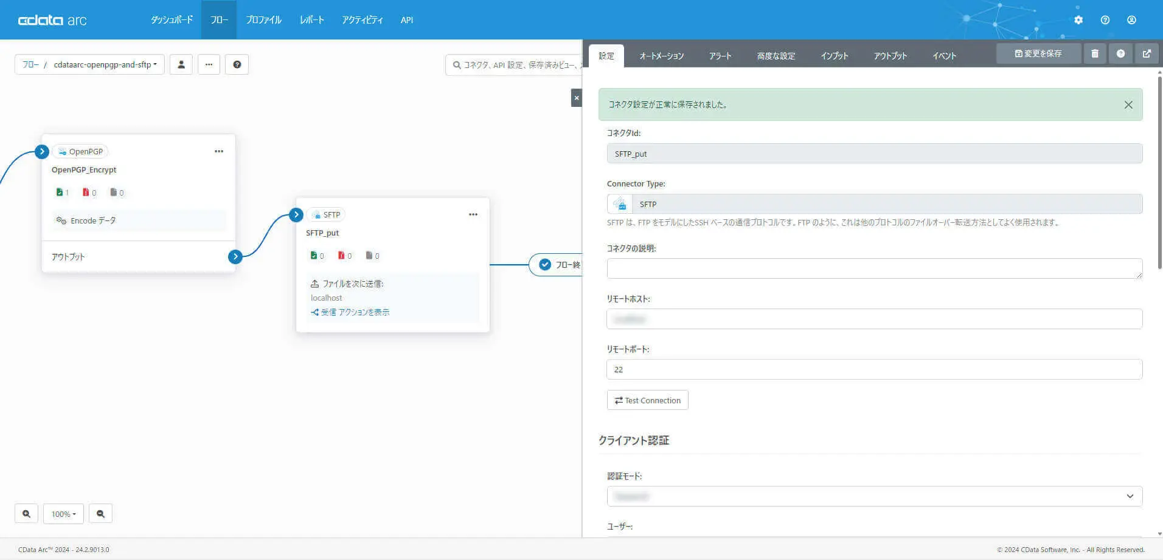Click the 受信アクションを表示 link
The width and height of the screenshot is (1163, 560).
[x=350, y=312]
